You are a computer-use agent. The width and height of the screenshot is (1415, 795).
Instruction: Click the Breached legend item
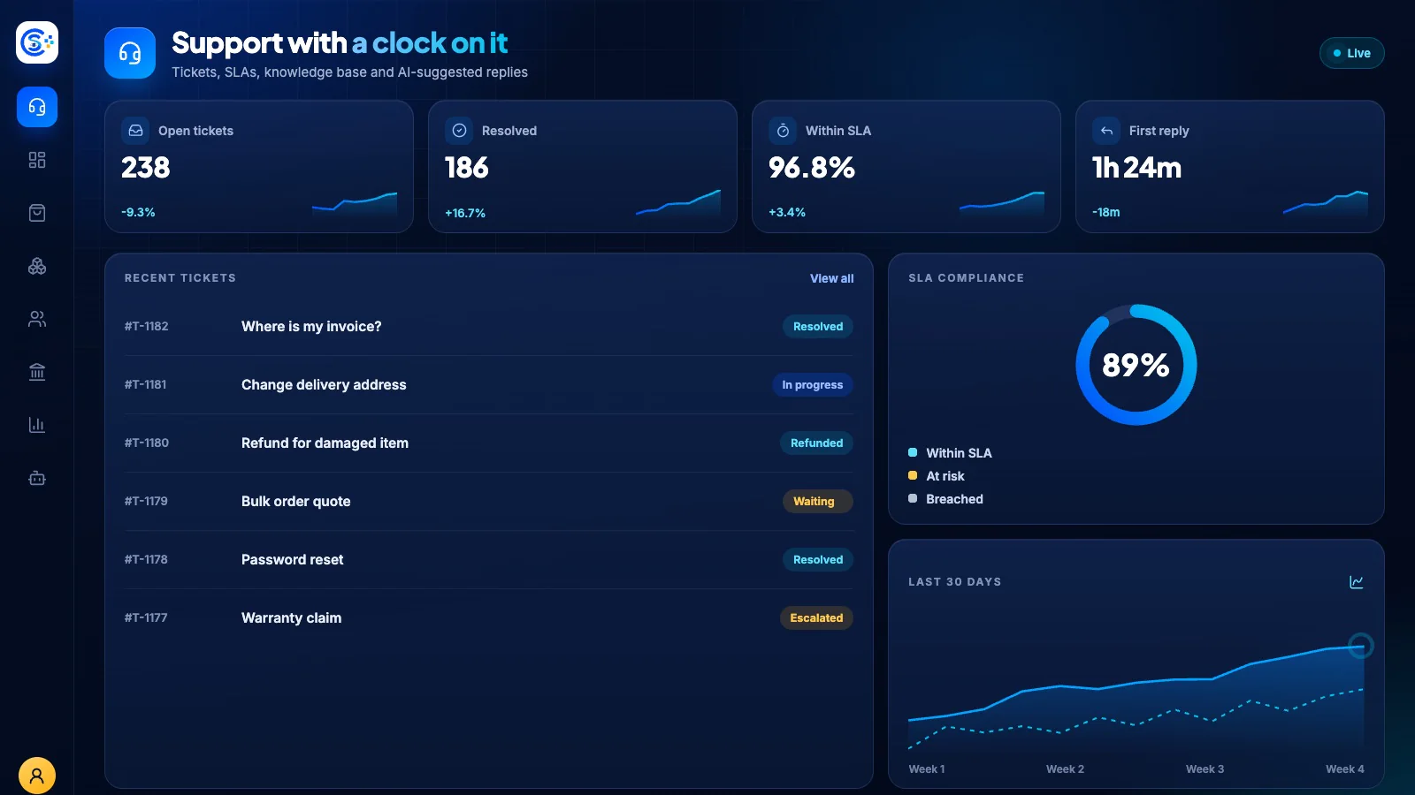coord(946,499)
